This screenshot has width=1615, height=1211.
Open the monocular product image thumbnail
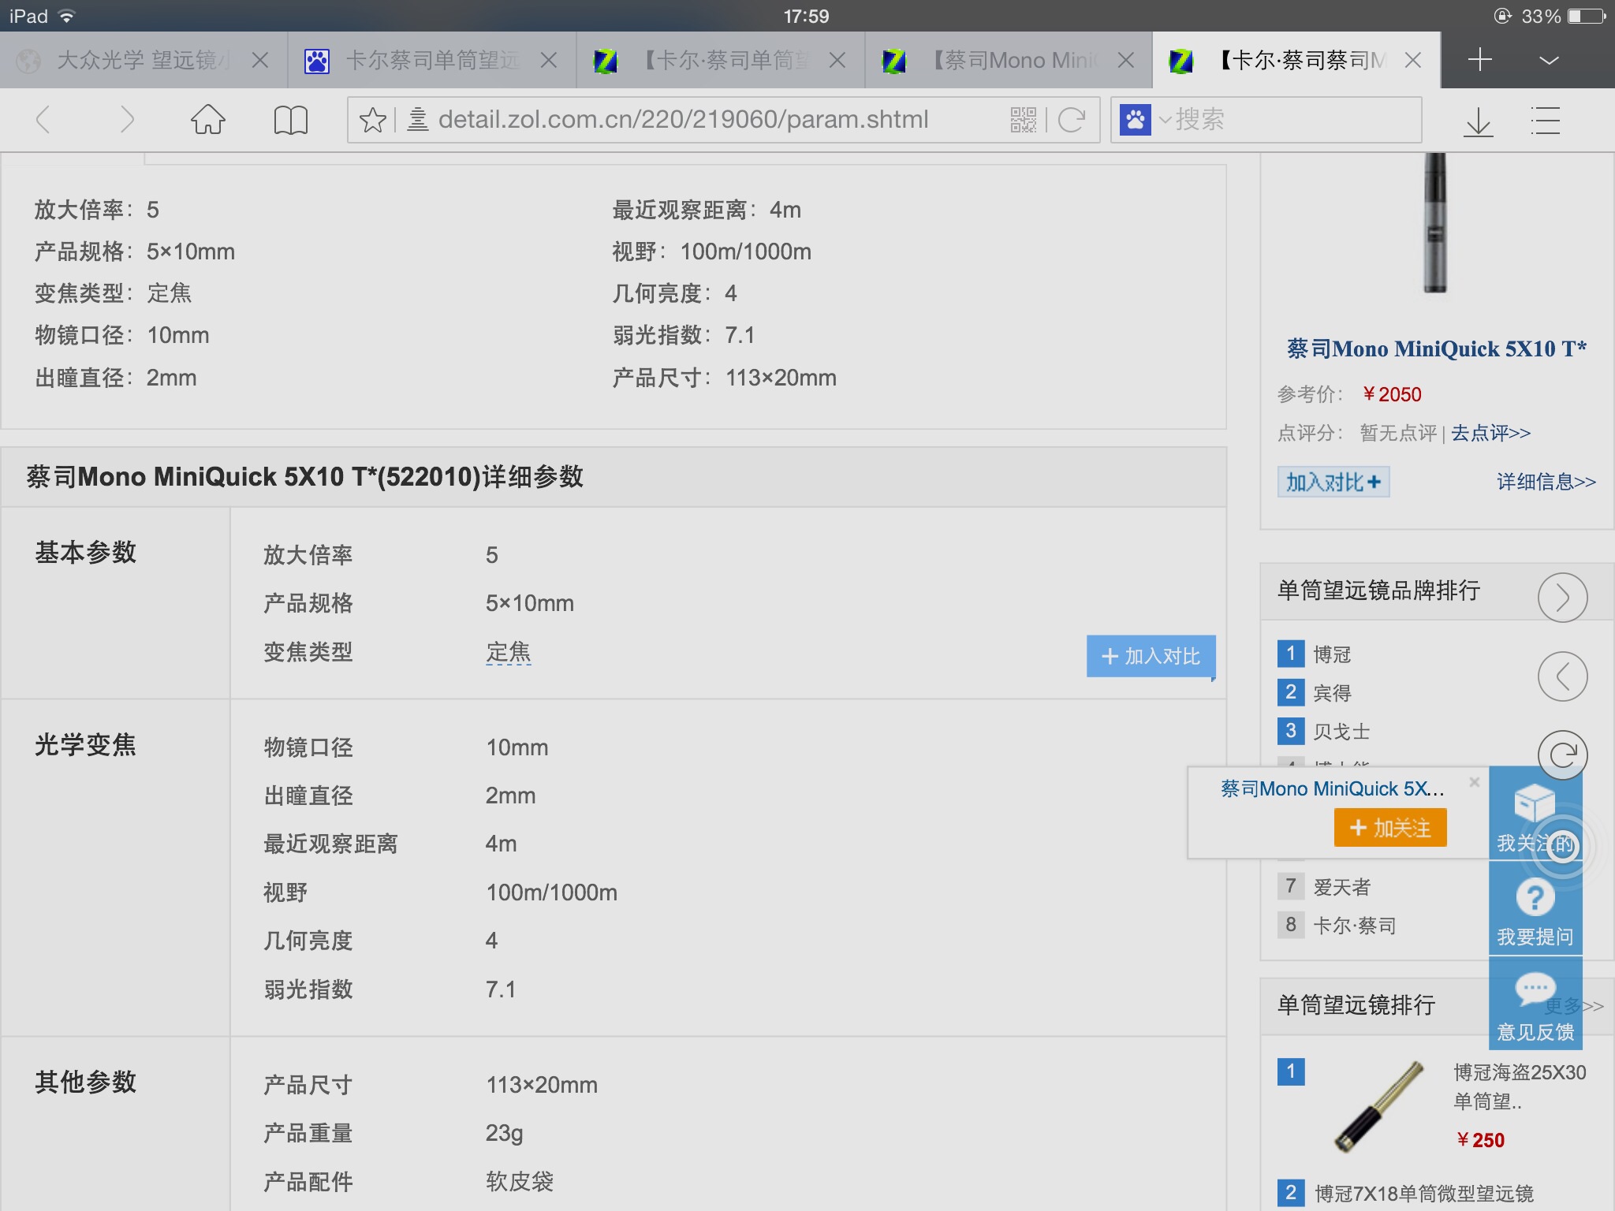pyautogui.click(x=1435, y=223)
